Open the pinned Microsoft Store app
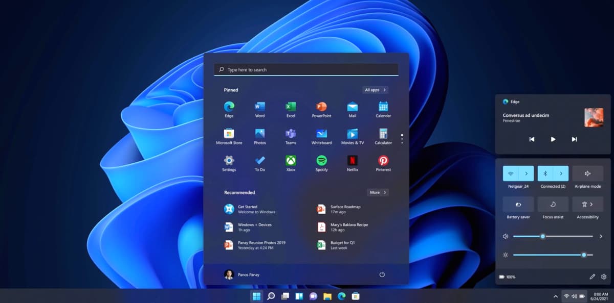Image resolution: width=614 pixels, height=303 pixels. pyautogui.click(x=229, y=136)
